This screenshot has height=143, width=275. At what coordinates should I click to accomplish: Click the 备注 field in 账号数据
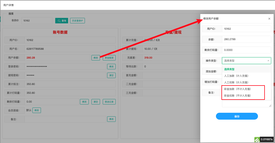(65, 119)
